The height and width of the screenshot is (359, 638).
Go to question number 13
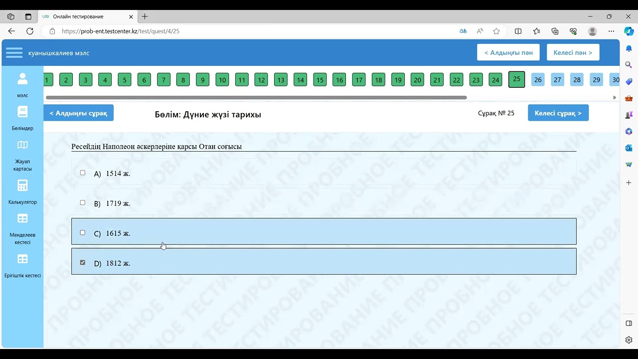[x=281, y=80]
